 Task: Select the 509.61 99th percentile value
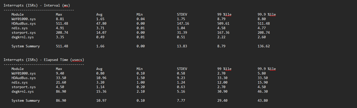tap(223, 23)
